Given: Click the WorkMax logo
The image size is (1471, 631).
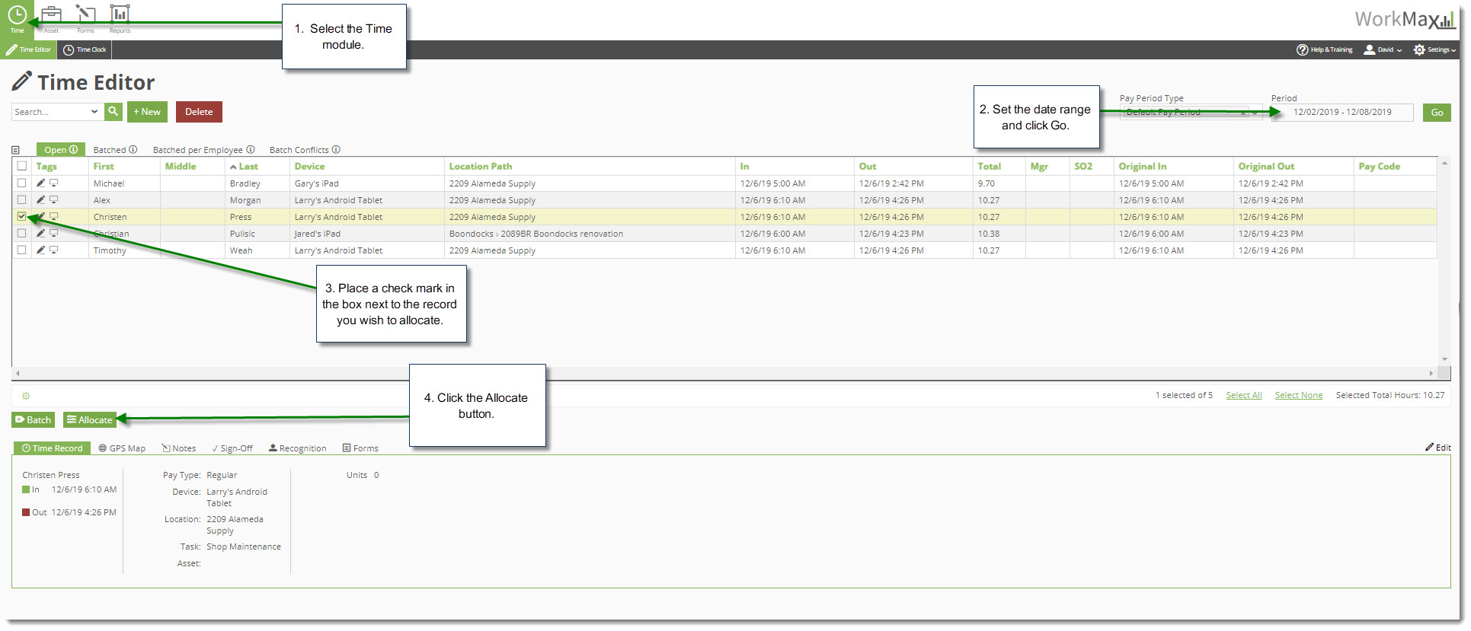Looking at the screenshot, I should 1405,19.
